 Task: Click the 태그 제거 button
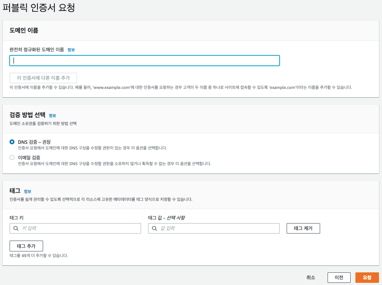click(x=303, y=228)
